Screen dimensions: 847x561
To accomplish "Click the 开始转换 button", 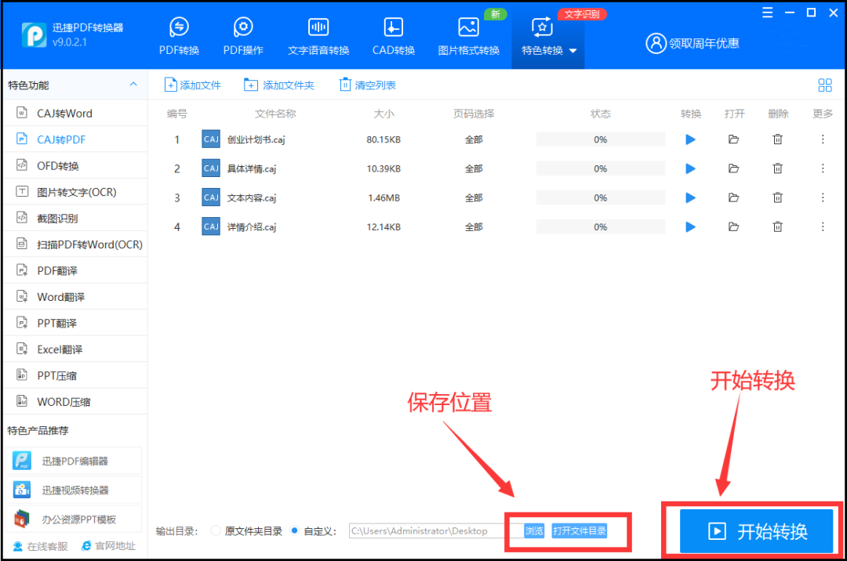I will pyautogui.click(x=756, y=531).
